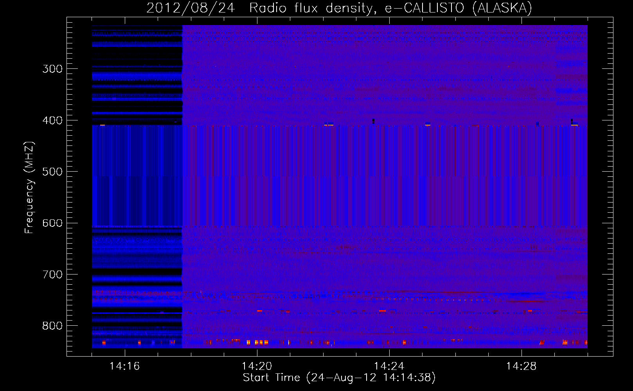The height and width of the screenshot is (391, 633).
Task: Click the 800 frequency tick label
Action: tap(52, 326)
